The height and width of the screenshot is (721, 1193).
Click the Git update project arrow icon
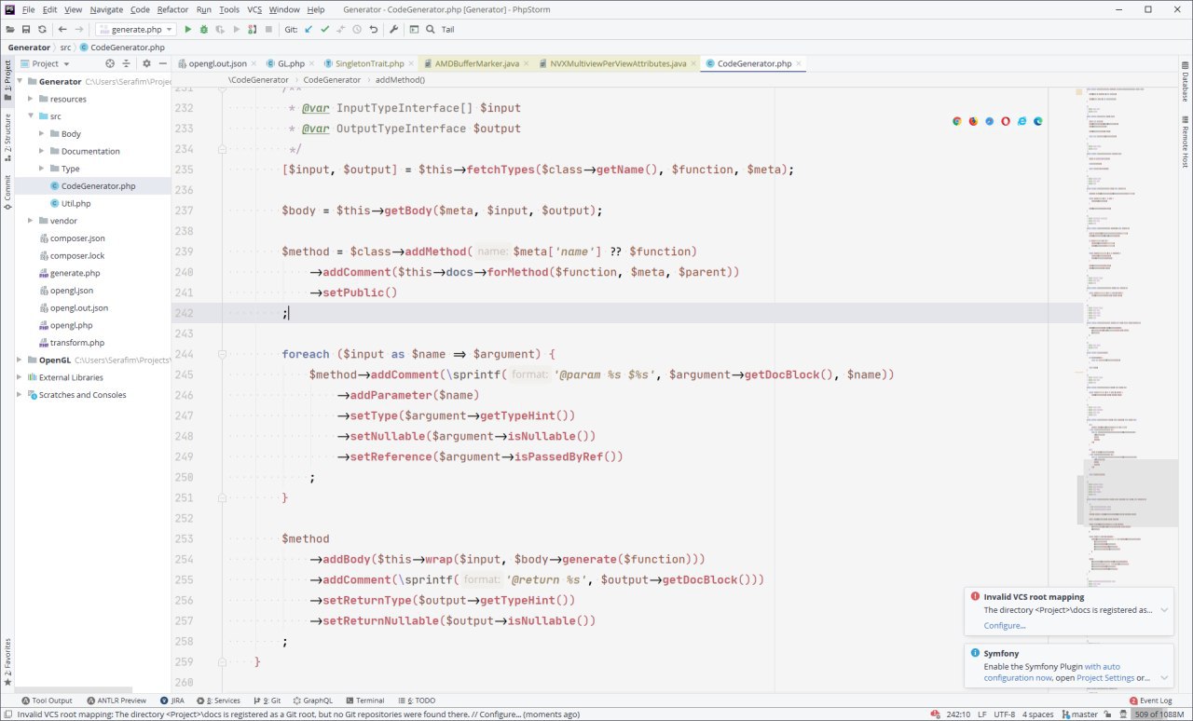[309, 29]
